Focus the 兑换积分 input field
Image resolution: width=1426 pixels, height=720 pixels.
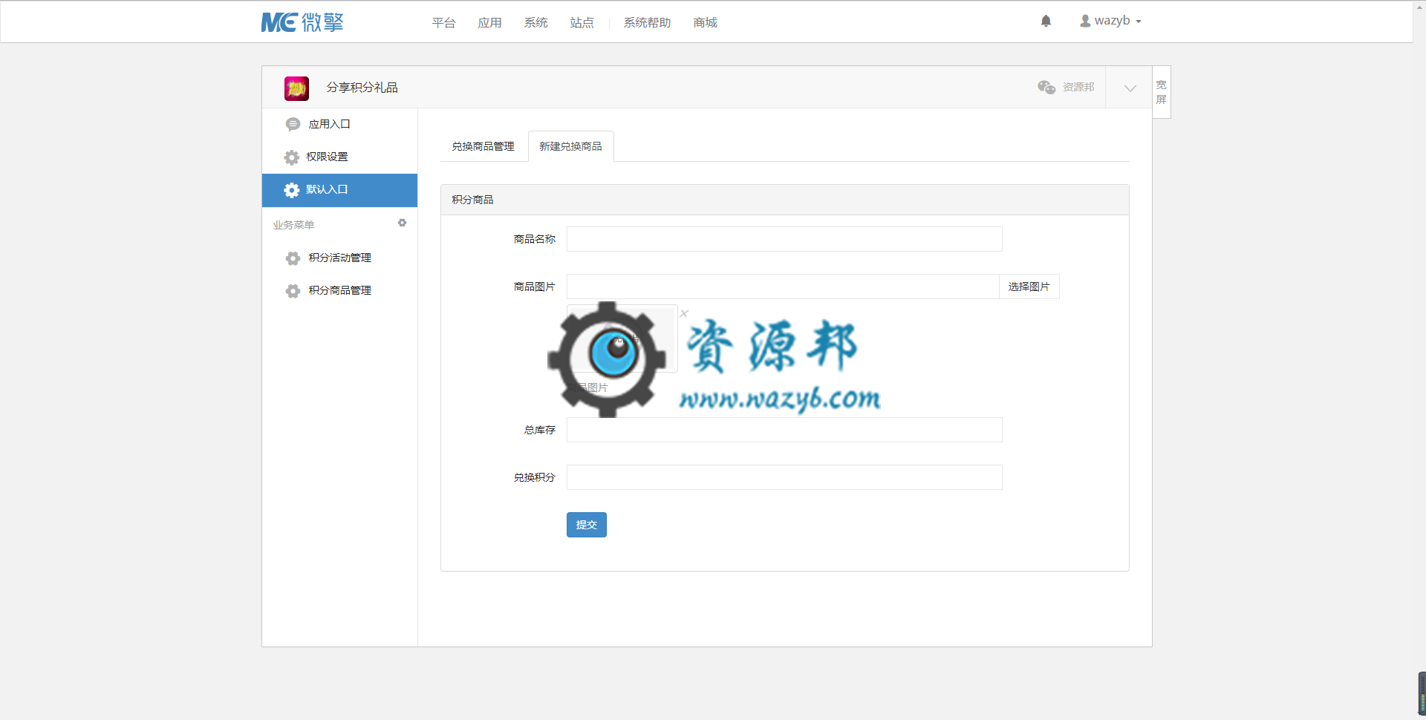[784, 477]
